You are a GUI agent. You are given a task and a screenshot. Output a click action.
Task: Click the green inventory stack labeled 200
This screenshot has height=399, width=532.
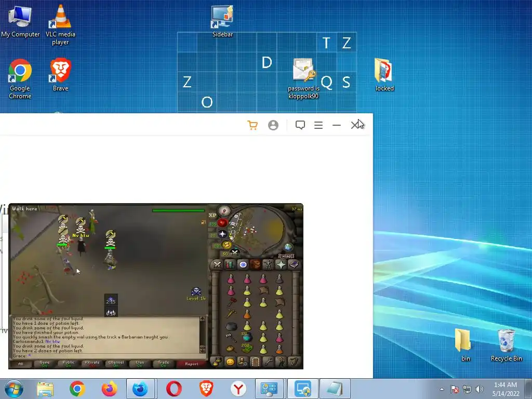247,348
